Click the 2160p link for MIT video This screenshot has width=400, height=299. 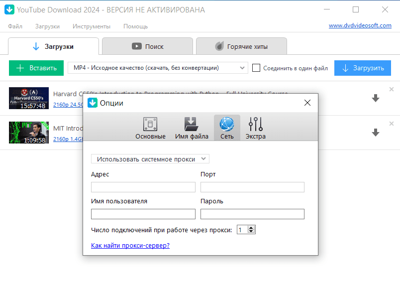[68, 139]
